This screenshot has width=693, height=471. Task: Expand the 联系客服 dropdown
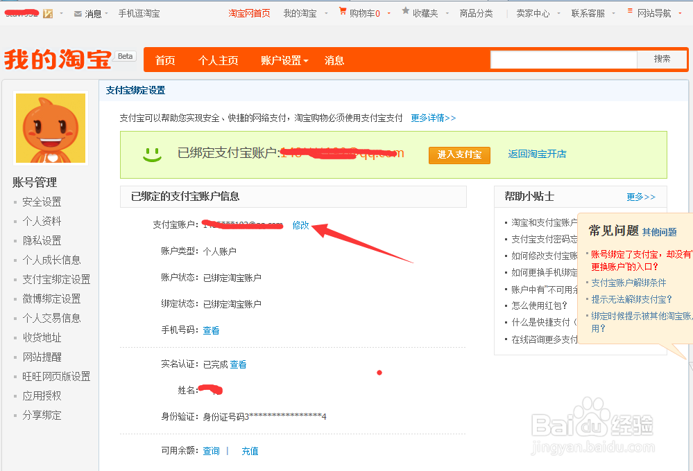[613, 14]
